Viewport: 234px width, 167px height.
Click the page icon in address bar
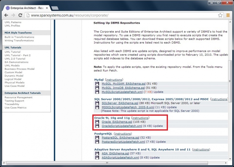point(28,15)
